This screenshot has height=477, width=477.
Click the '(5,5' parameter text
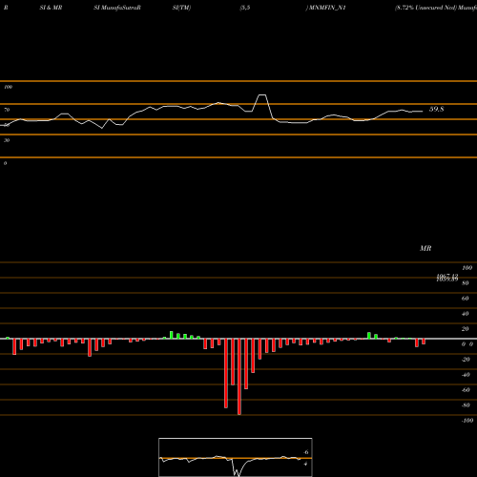(x=245, y=8)
